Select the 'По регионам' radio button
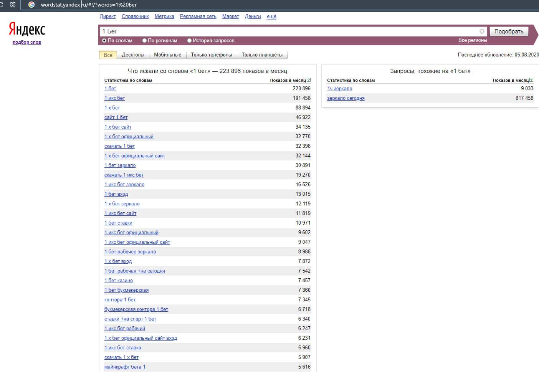Screen dimensions: 539x372 [144, 41]
